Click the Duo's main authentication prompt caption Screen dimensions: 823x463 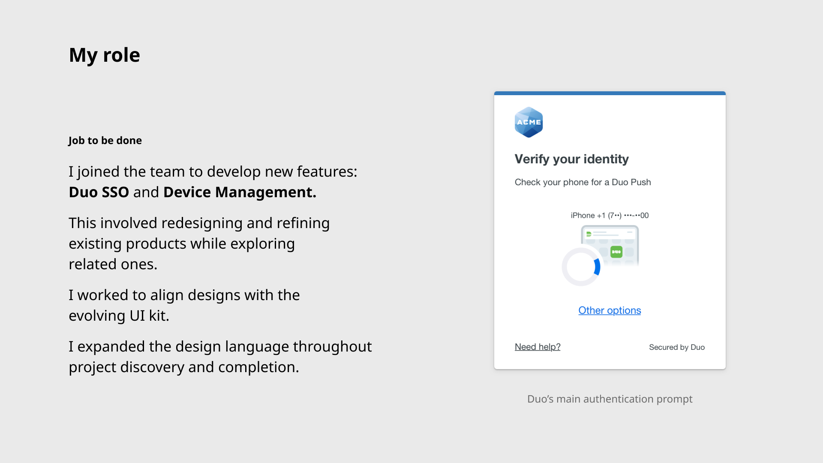click(x=610, y=399)
